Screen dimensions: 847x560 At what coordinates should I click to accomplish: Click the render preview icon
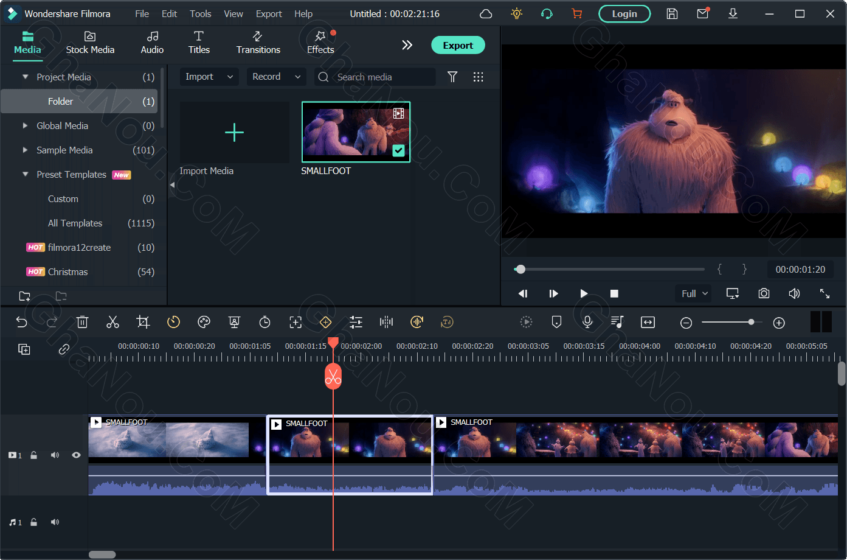[x=526, y=322]
